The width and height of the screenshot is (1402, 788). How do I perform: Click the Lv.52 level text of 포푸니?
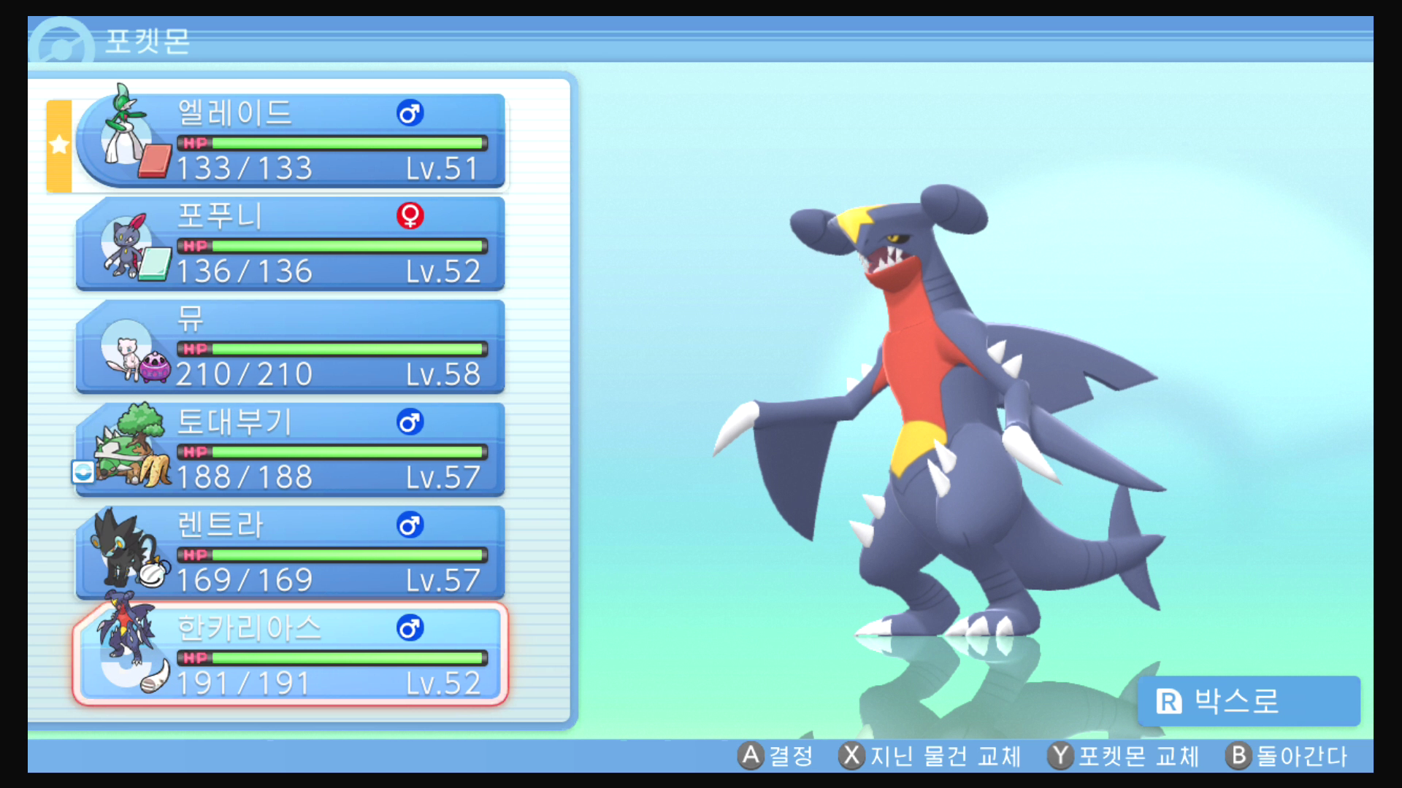point(443,271)
